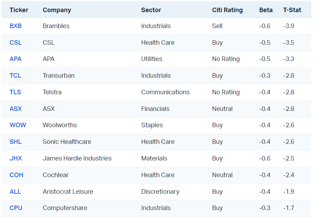The image size is (313, 218).
Task: Click the CSL ticker link
Action: [x=16, y=43]
